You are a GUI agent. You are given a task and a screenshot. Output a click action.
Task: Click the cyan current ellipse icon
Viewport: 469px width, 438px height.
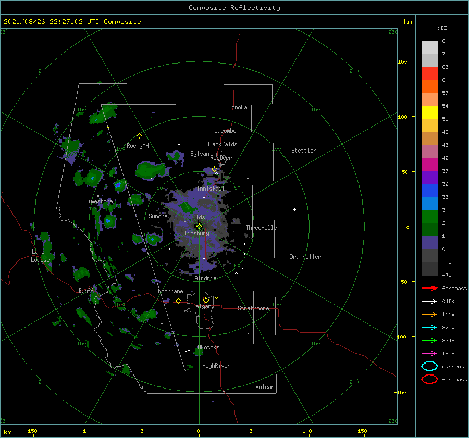pos(429,366)
